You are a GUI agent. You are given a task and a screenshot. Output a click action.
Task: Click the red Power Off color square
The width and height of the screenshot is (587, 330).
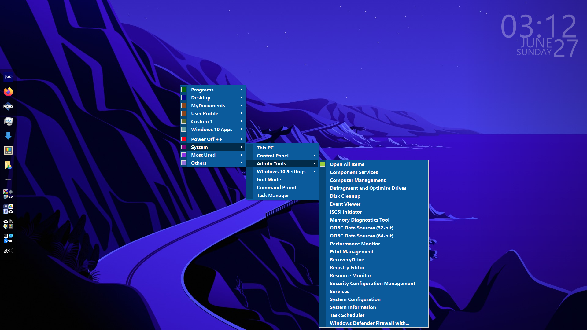click(x=184, y=139)
